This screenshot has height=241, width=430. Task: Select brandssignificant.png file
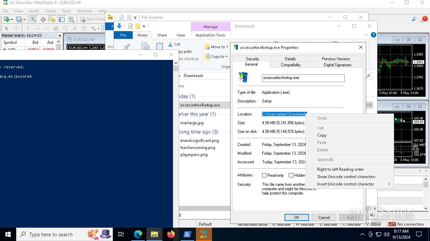200,141
